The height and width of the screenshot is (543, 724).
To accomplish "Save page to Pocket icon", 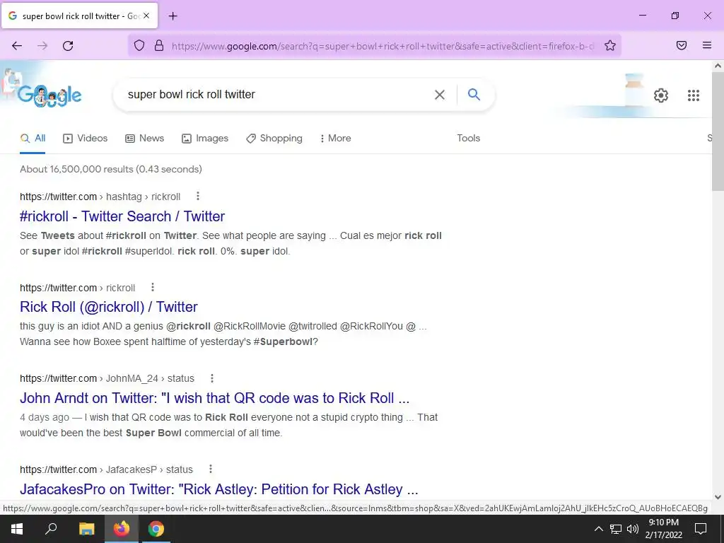I will 682,45.
